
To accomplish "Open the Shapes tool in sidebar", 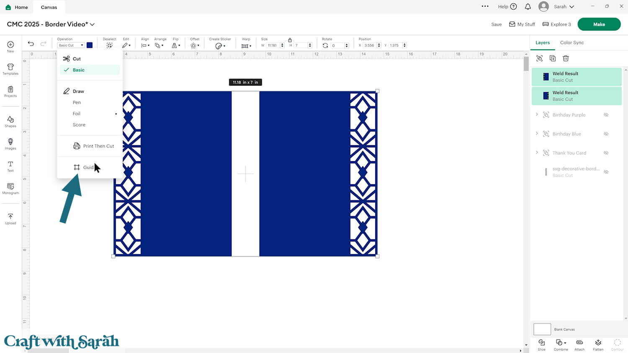I will point(10,121).
